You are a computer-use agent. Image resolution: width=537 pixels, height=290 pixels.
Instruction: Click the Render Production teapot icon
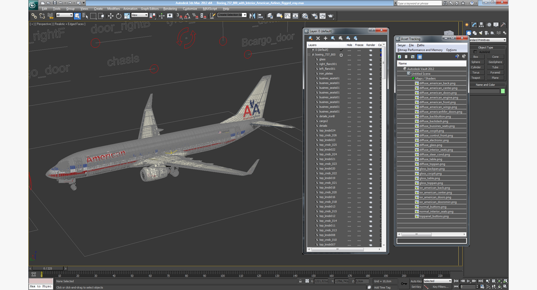(x=331, y=16)
